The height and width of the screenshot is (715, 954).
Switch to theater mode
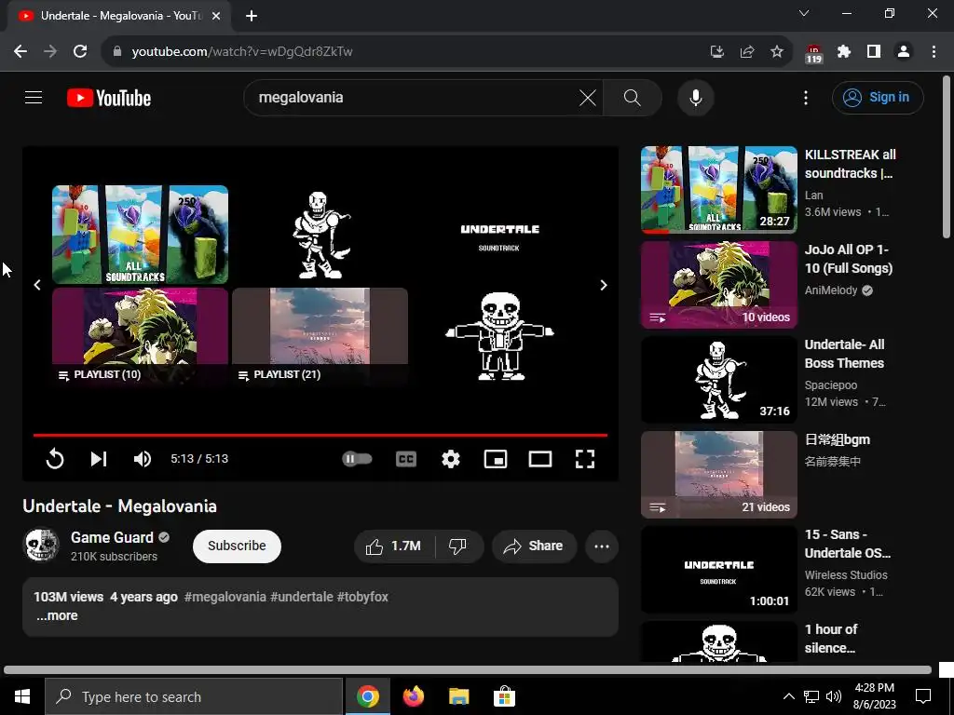pos(539,458)
